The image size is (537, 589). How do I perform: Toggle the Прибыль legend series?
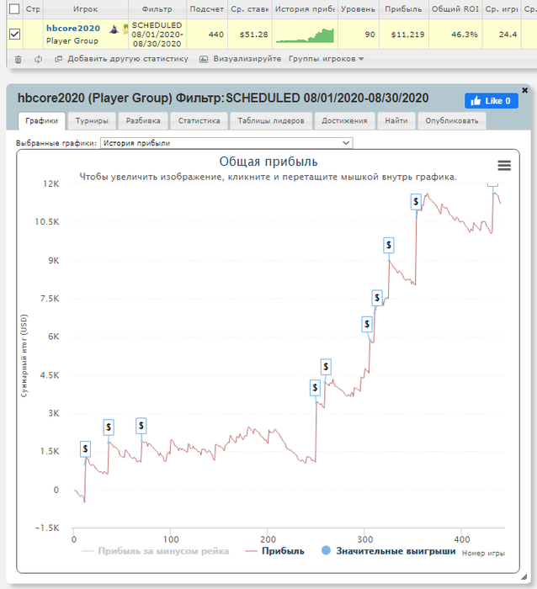click(274, 551)
